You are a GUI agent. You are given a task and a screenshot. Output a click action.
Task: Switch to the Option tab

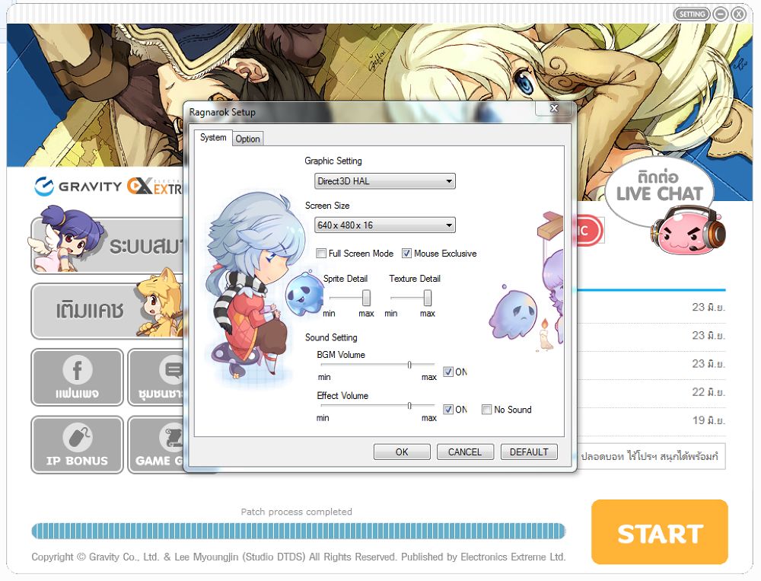click(247, 139)
